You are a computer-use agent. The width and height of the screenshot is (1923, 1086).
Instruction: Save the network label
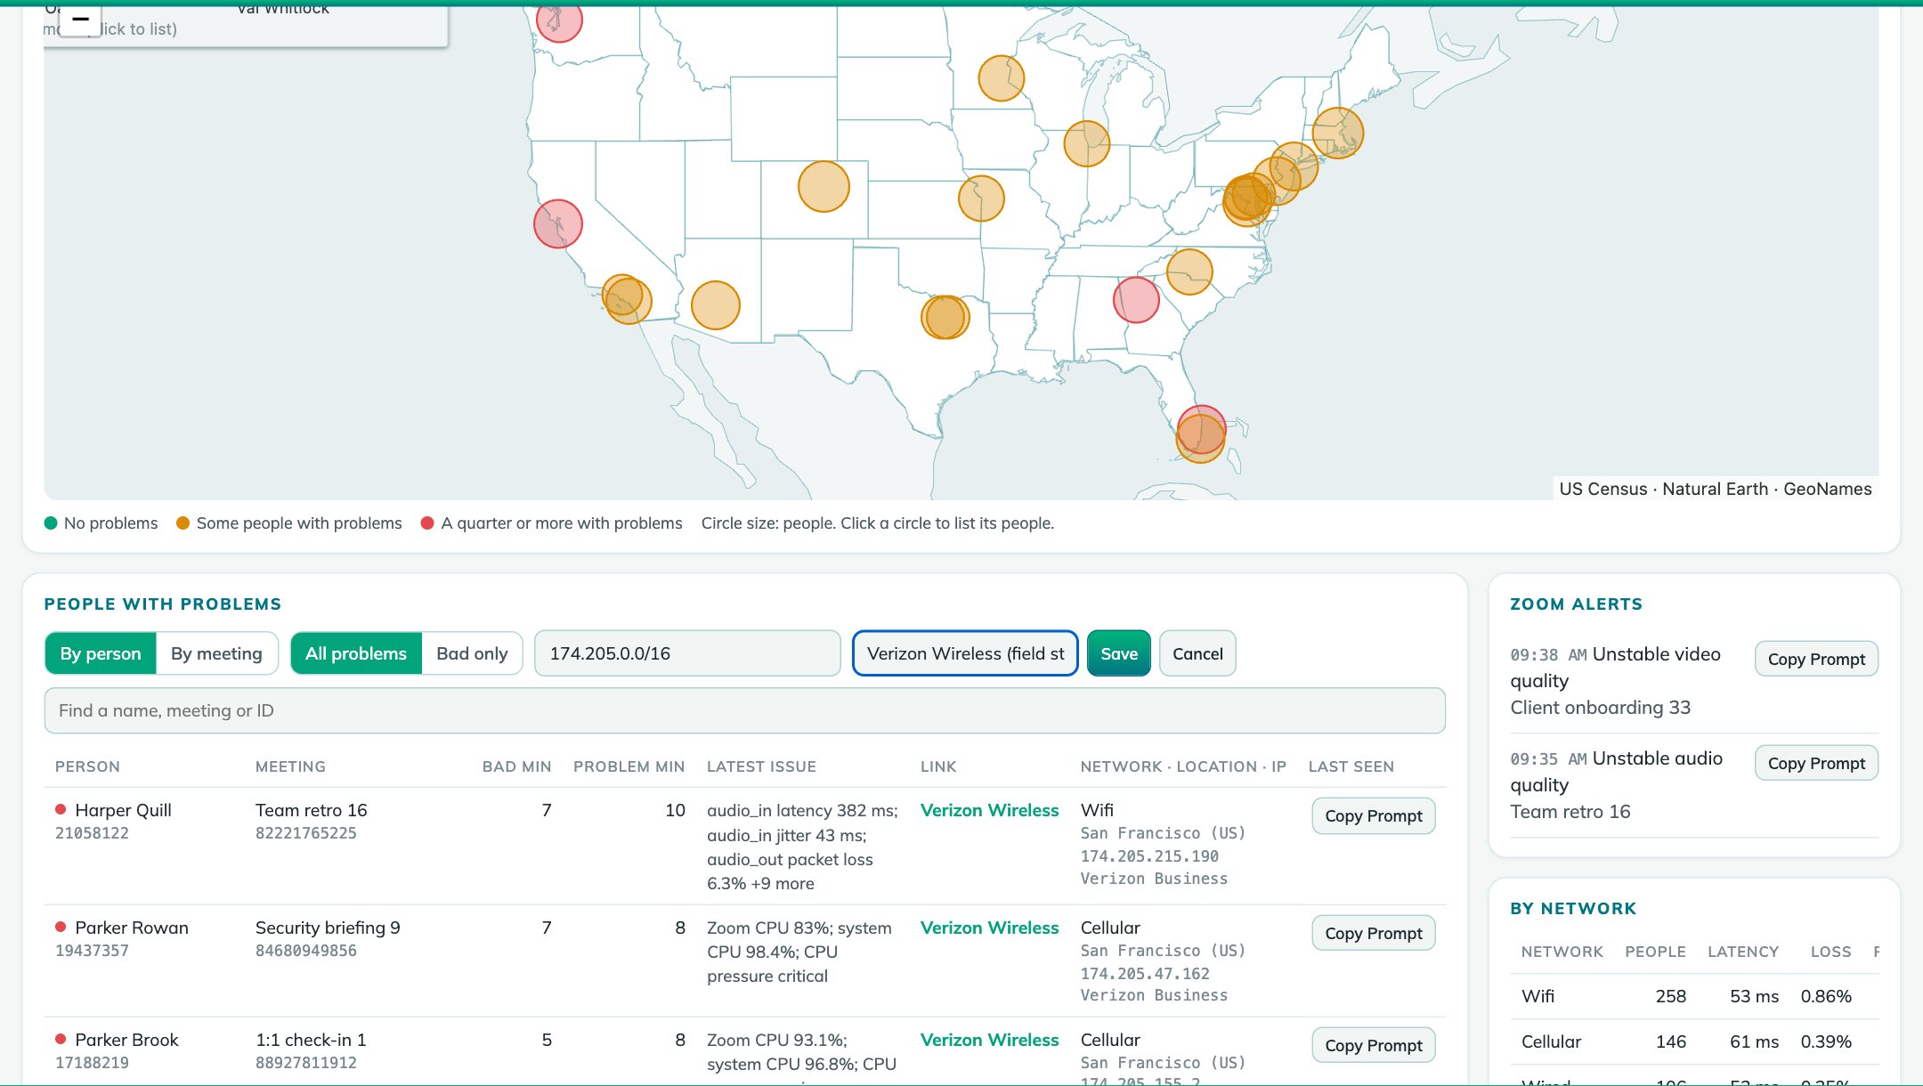[x=1119, y=653]
